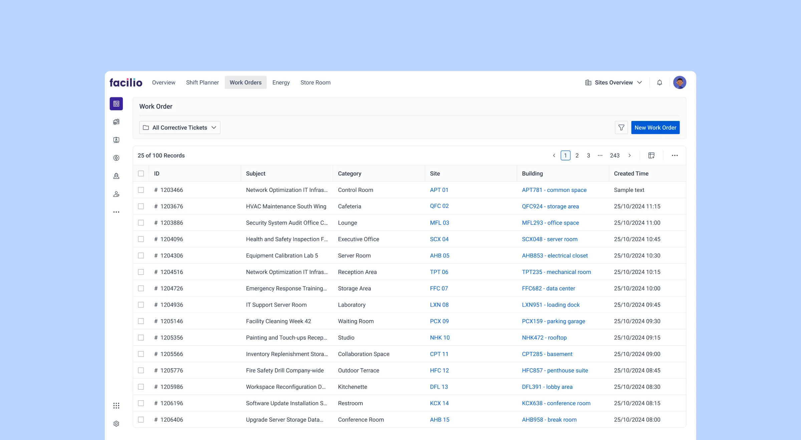
Task: Click the New Work Order button
Action: tap(655, 128)
